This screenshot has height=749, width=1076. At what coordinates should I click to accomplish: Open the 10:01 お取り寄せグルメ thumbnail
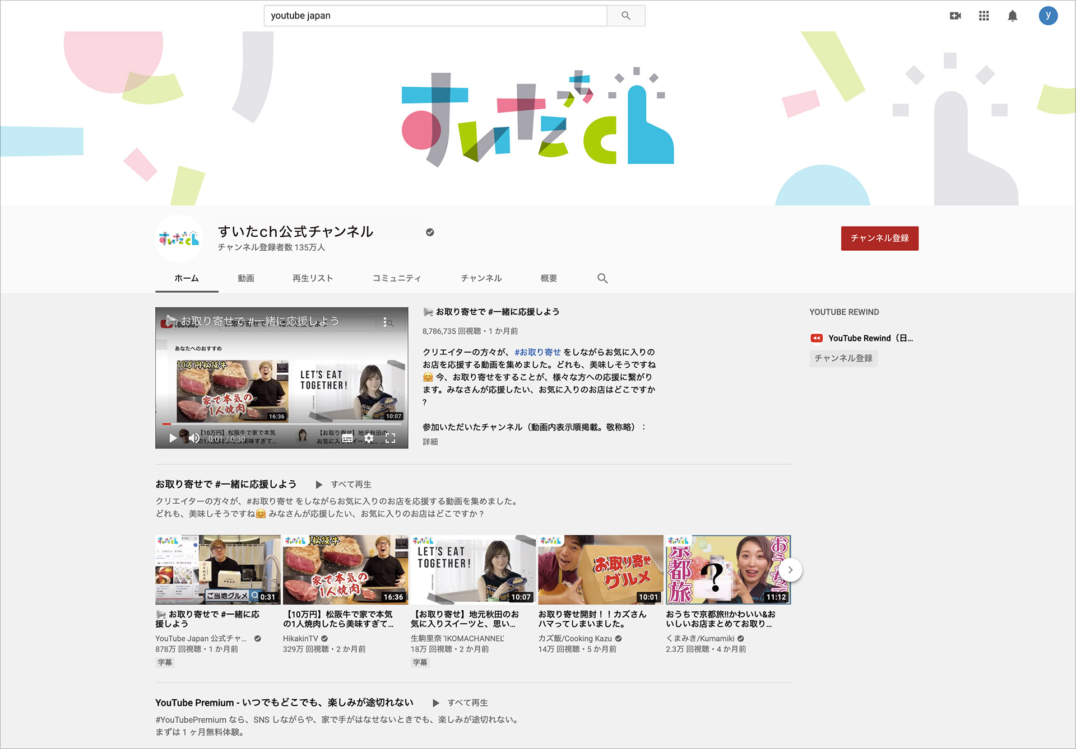(x=601, y=569)
